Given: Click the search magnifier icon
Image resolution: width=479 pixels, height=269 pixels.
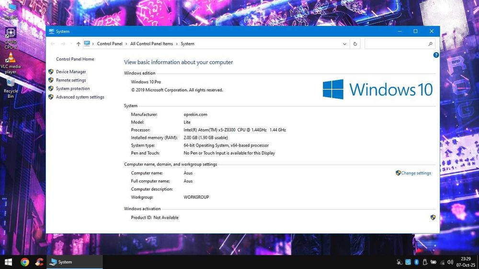Looking at the screenshot, I should [430, 44].
